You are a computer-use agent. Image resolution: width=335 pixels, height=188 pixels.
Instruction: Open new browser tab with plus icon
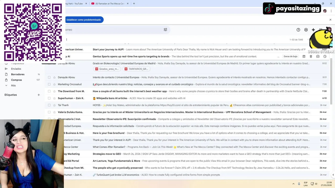134,4
